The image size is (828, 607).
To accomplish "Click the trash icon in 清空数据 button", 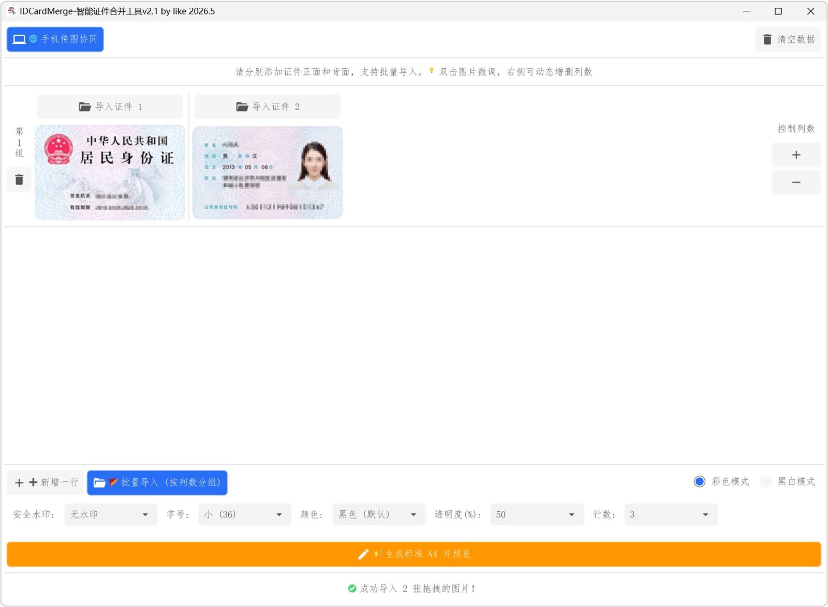I will click(767, 39).
